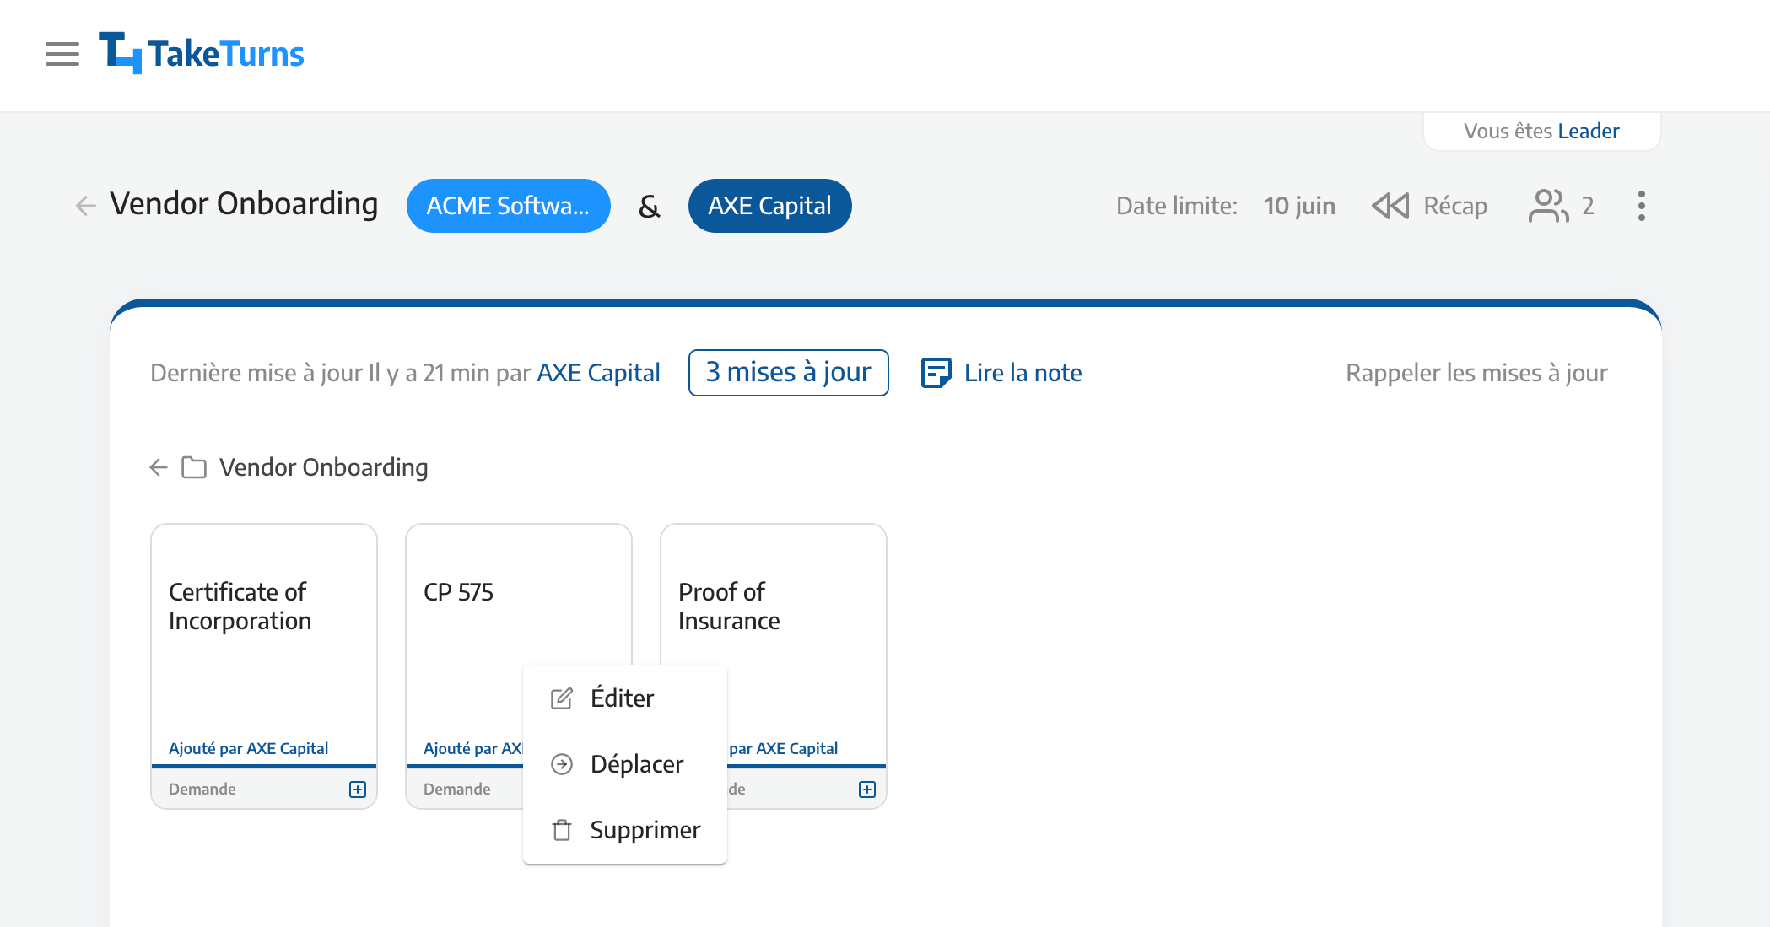
Task: Click the note icon beside Lire la note
Action: 936,373
